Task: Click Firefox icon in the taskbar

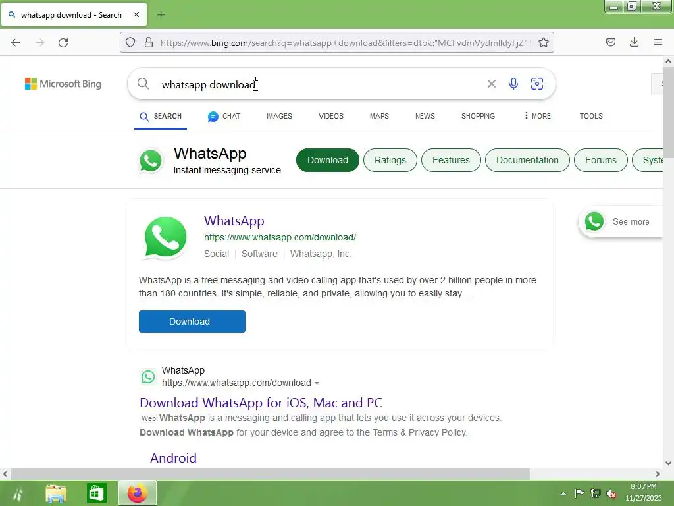Action: click(137, 493)
